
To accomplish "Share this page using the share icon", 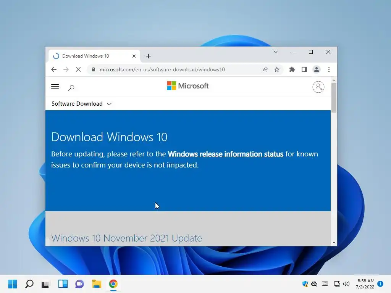I will (265, 69).
